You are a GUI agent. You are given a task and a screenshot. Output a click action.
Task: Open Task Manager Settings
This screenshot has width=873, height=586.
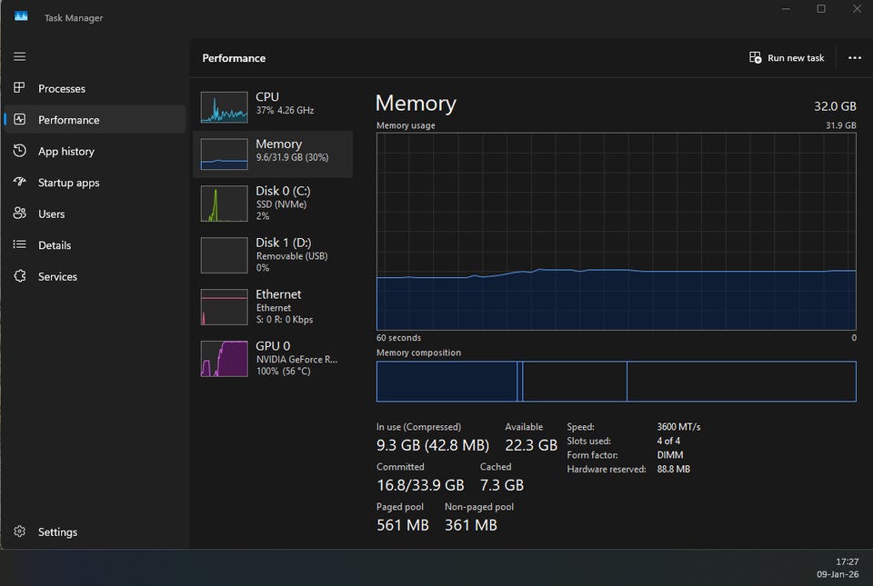click(57, 532)
